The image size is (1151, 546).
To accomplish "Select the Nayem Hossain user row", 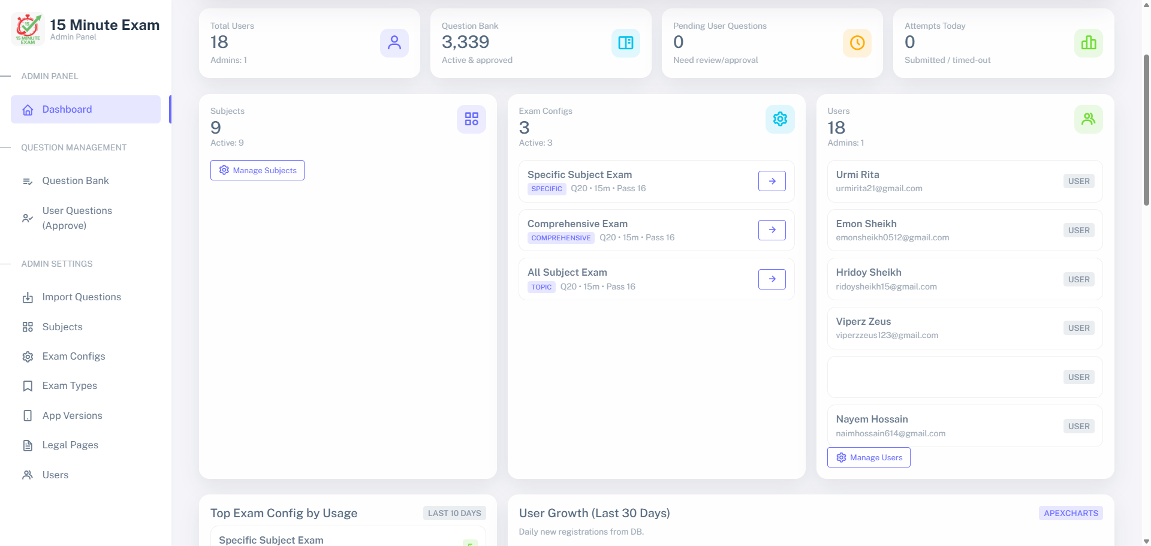I will coord(965,426).
